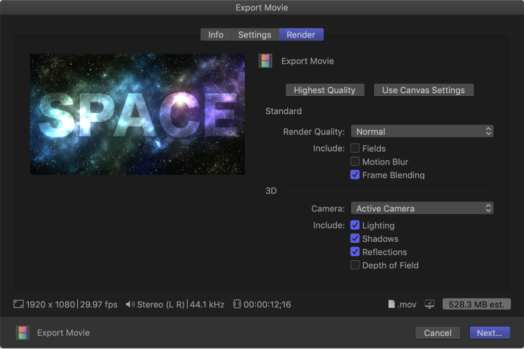Disable Frame Blending
524x349 pixels.
tap(355, 175)
